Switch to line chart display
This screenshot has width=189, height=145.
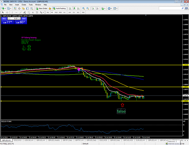pos(78,8)
